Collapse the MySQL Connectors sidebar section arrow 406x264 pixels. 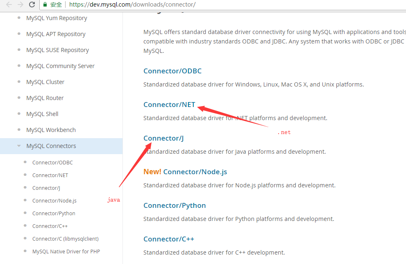click(19, 146)
